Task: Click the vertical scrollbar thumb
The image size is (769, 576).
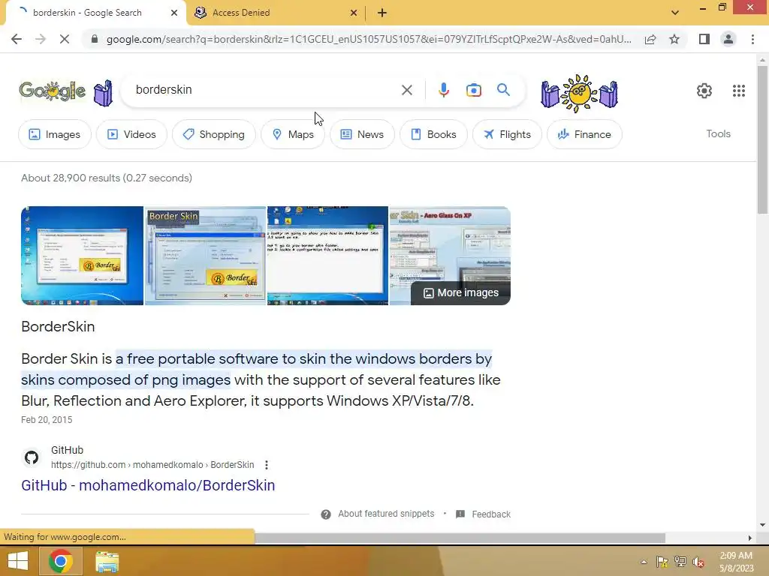Action: click(x=762, y=139)
